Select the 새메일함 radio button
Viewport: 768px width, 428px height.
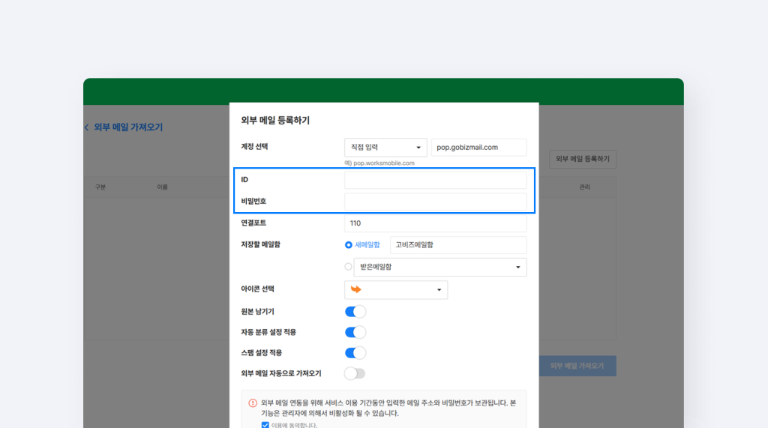[348, 245]
